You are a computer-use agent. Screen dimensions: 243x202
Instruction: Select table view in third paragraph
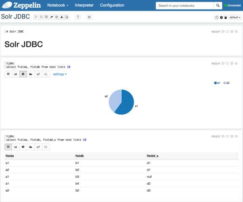8,147
